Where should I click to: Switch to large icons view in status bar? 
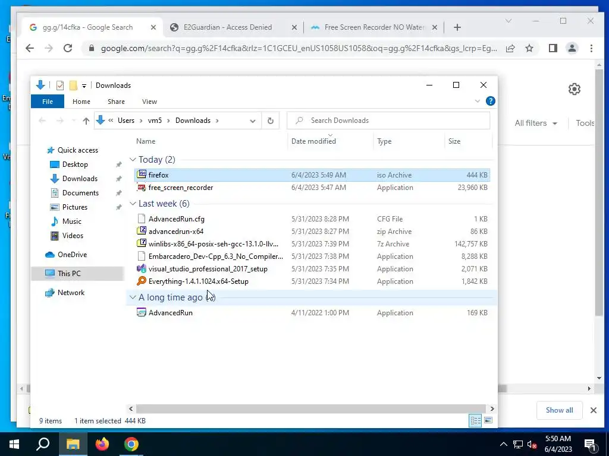pyautogui.click(x=488, y=420)
